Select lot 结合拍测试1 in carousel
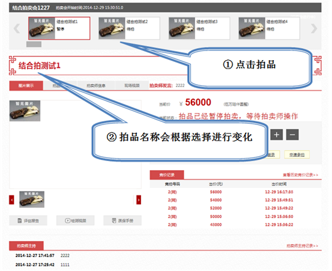 (59, 28)
